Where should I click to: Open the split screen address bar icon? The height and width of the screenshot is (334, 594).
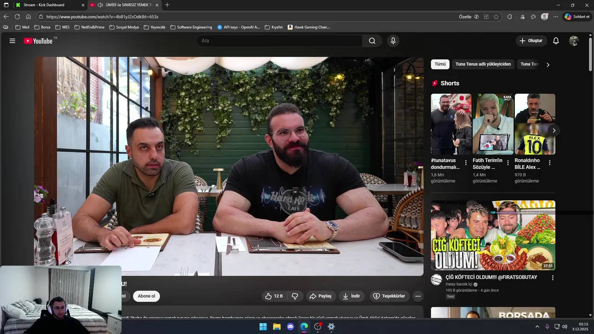tap(486, 17)
